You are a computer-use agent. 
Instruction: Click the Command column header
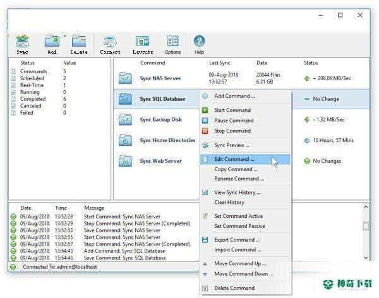click(153, 63)
